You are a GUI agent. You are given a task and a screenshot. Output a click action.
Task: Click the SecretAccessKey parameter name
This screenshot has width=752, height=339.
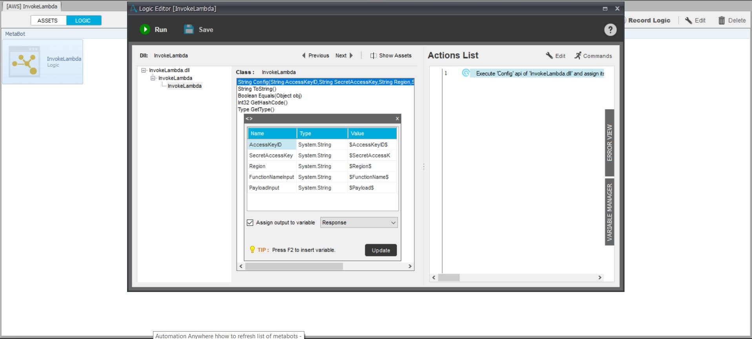(272, 156)
